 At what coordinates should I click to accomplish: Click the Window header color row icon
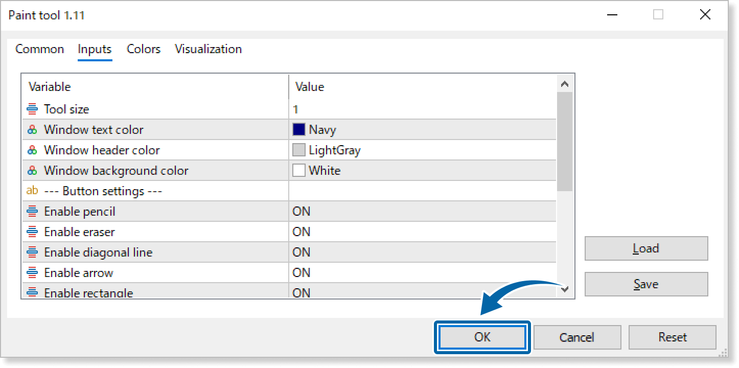click(x=32, y=150)
